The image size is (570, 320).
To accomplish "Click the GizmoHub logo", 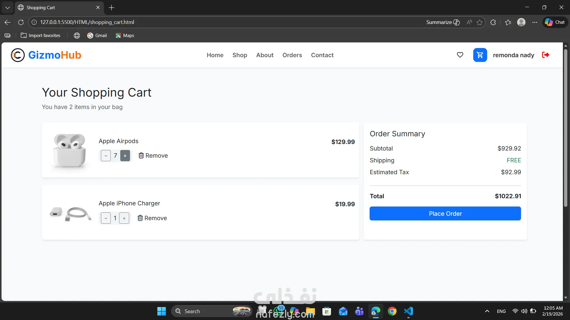I will coord(46,55).
